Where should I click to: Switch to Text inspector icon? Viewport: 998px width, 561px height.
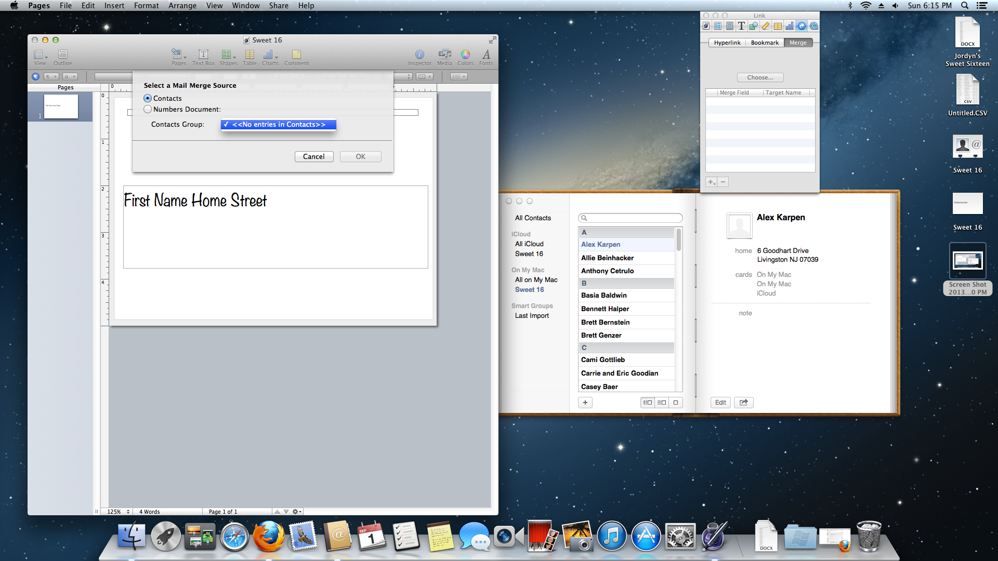click(x=742, y=26)
